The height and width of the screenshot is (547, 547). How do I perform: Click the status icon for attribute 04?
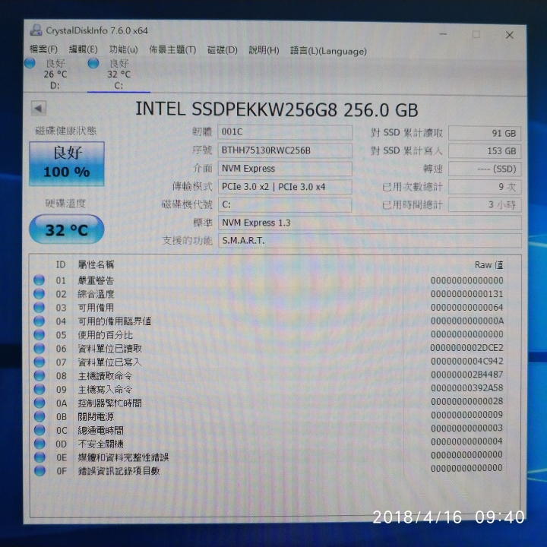39,321
